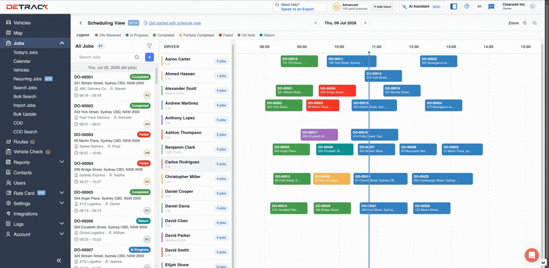Go back with the Scheduling View arrow
The height and width of the screenshot is (268, 549).
coord(81,23)
